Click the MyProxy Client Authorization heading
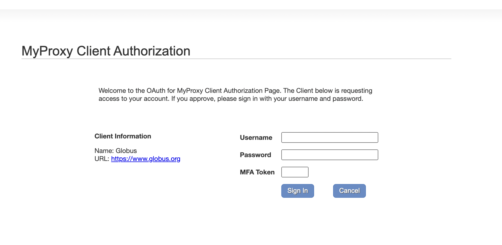 pyautogui.click(x=106, y=51)
